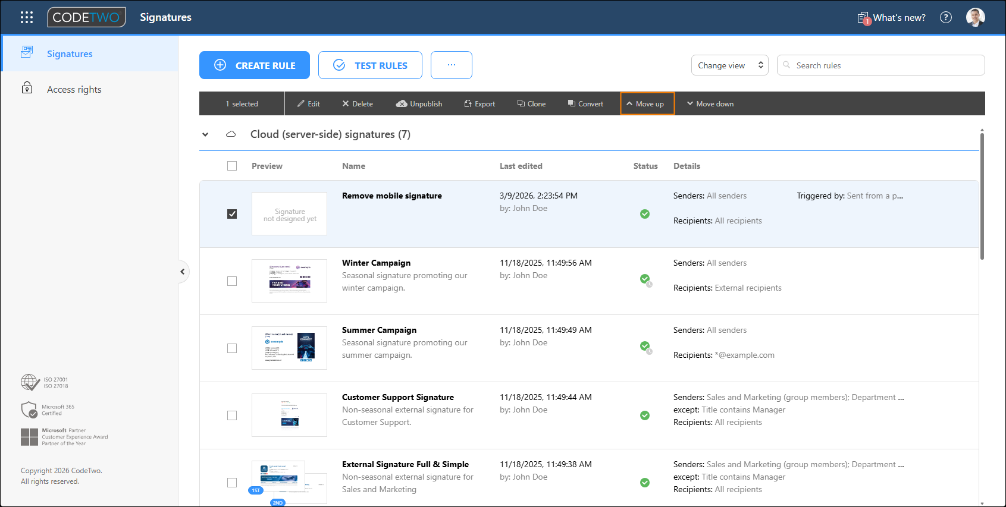Screen dimensions: 1006x507
Task: Collapse the Cloud signatures group chevron
Action: click(205, 134)
